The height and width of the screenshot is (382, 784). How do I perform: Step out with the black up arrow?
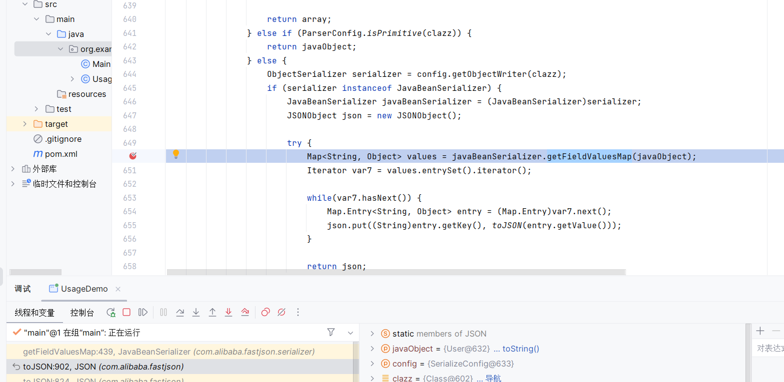click(x=212, y=312)
